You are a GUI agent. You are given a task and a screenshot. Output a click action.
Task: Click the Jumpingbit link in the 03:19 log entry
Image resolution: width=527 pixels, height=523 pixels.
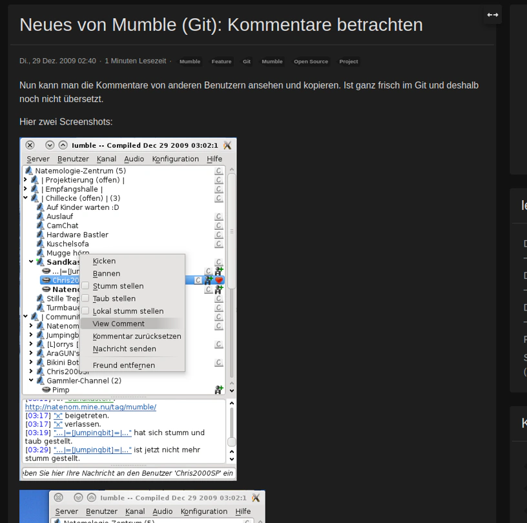pos(92,433)
